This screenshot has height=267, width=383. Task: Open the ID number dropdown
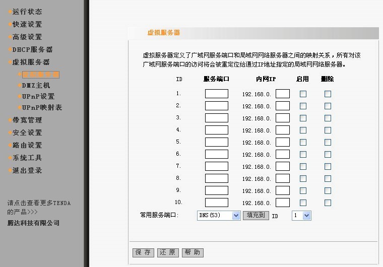pyautogui.click(x=301, y=216)
